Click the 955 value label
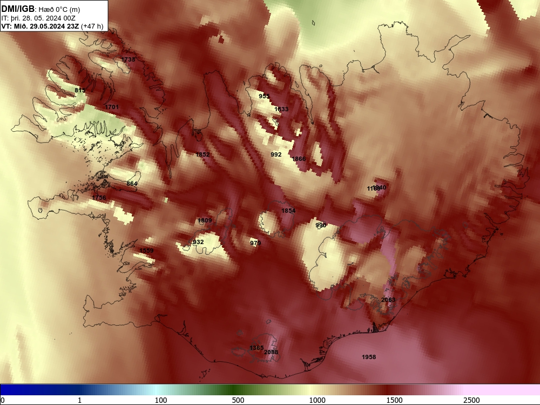This screenshot has height=405, width=540. pyautogui.click(x=264, y=97)
